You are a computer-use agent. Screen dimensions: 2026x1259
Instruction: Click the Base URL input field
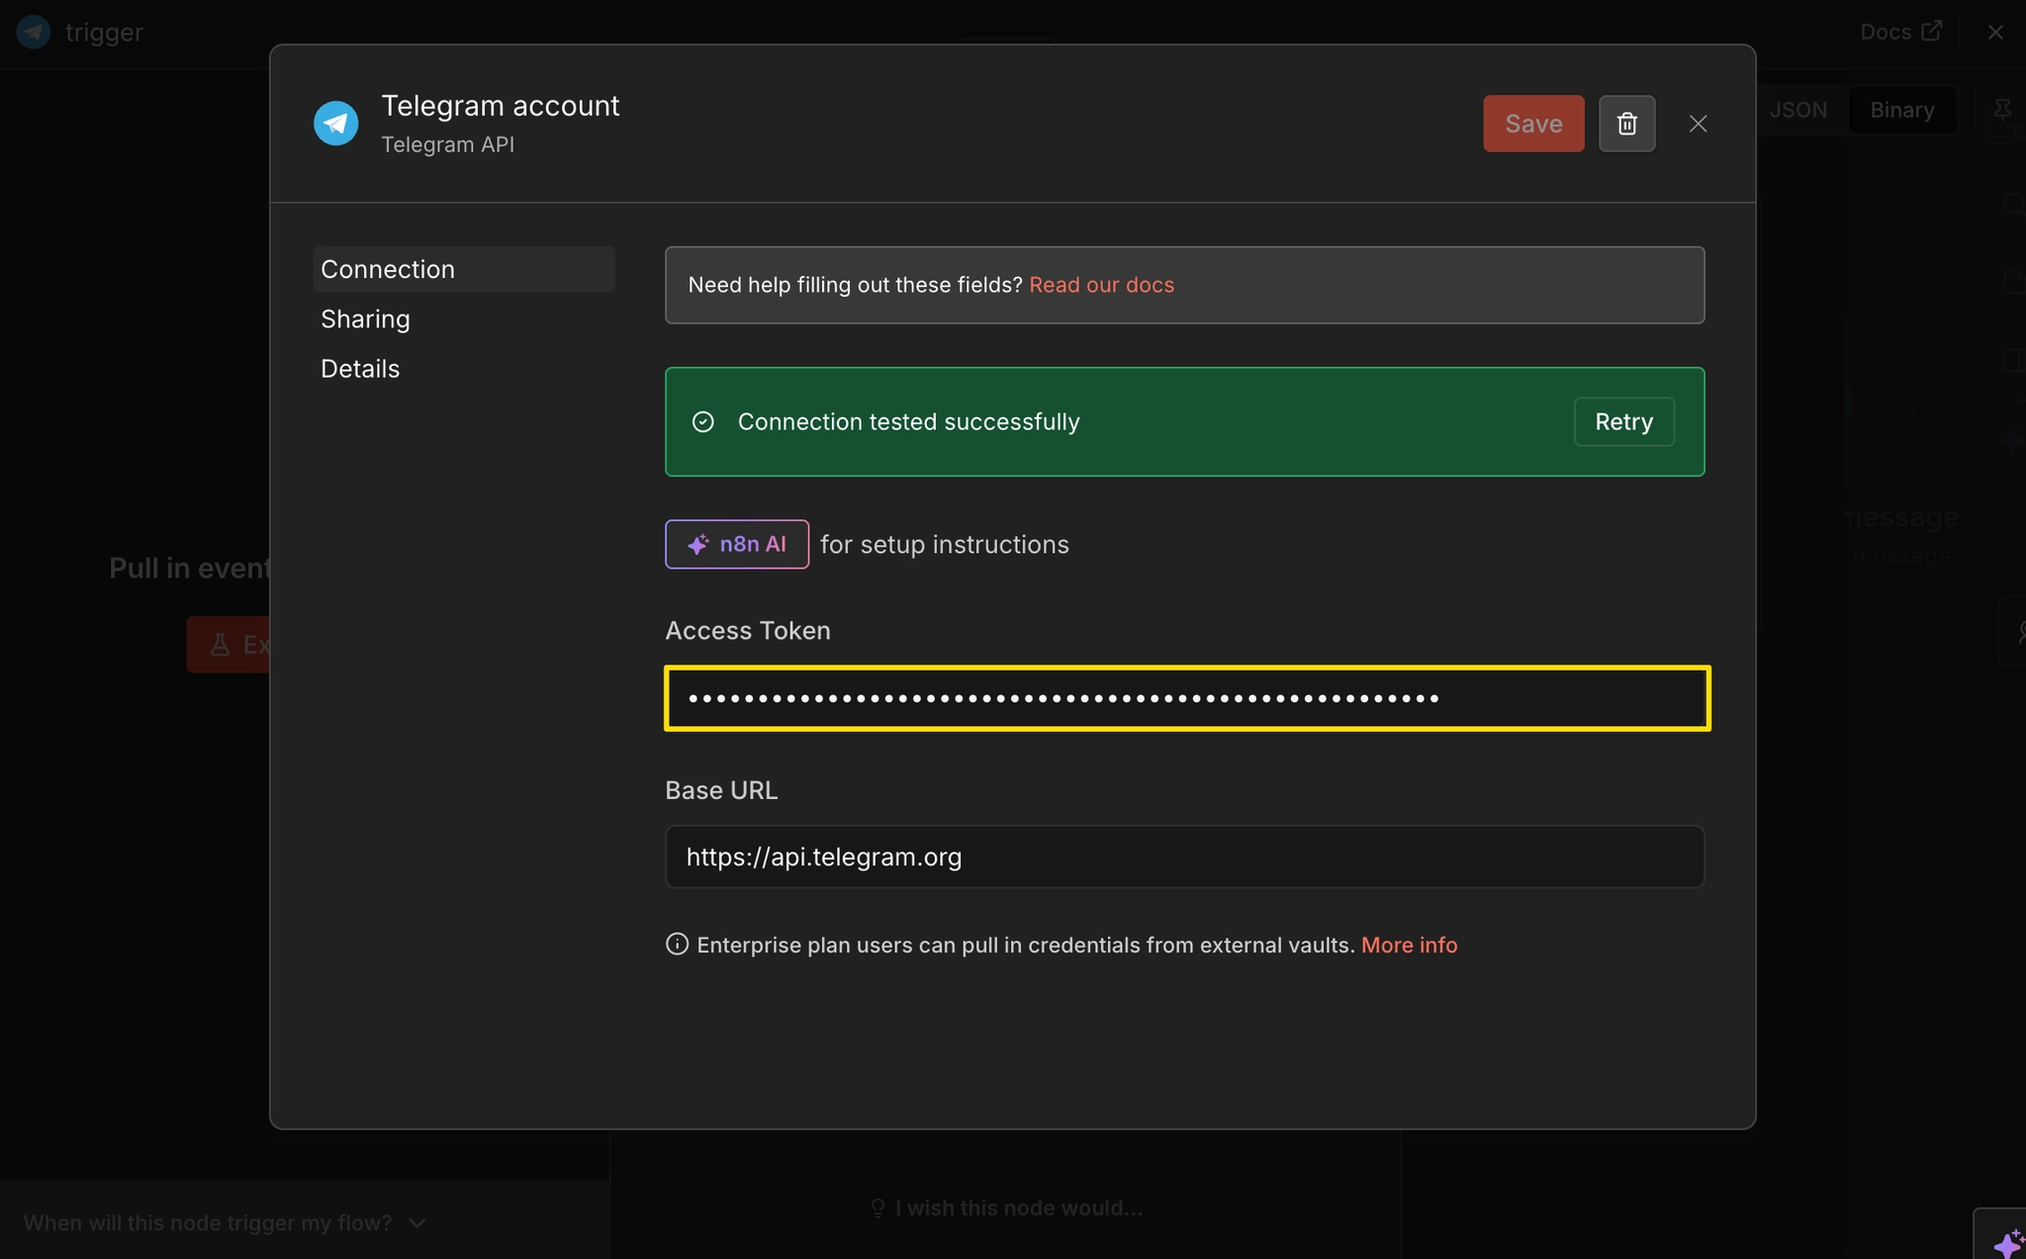click(1184, 856)
